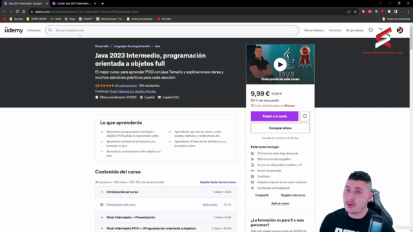Viewport: 413px width, 232px height.
Task: Open the user profile avatar
Action: tap(400, 30)
